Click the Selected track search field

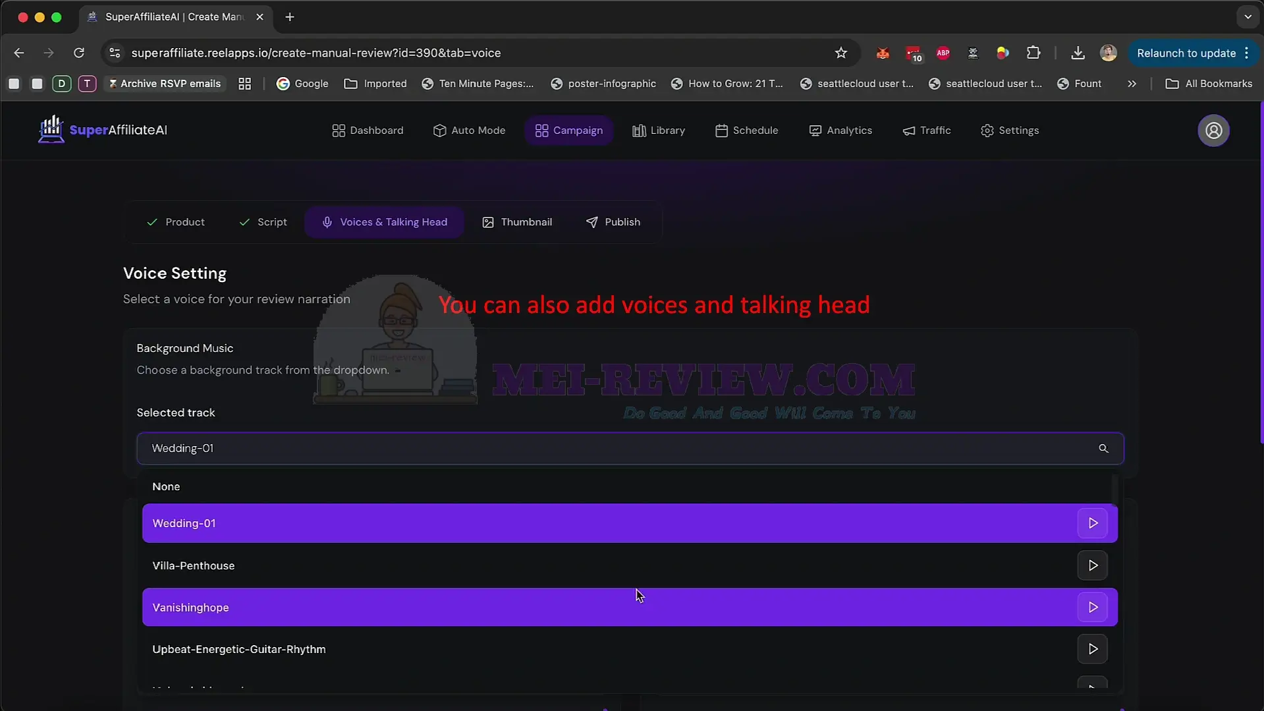coord(630,449)
